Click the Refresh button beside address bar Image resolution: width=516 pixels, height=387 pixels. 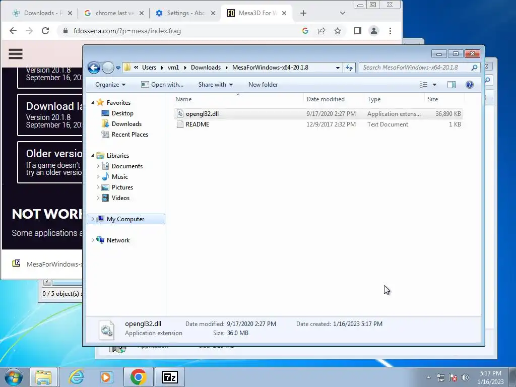coord(349,68)
